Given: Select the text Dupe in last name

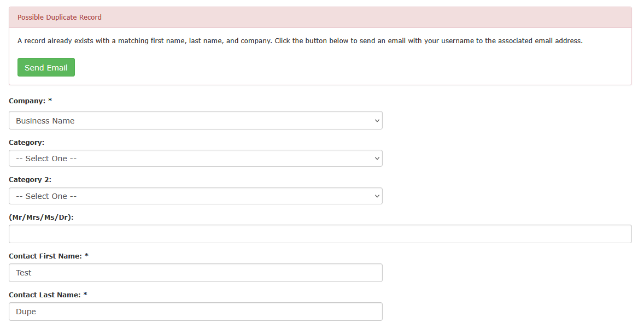Looking at the screenshot, I should point(26,312).
